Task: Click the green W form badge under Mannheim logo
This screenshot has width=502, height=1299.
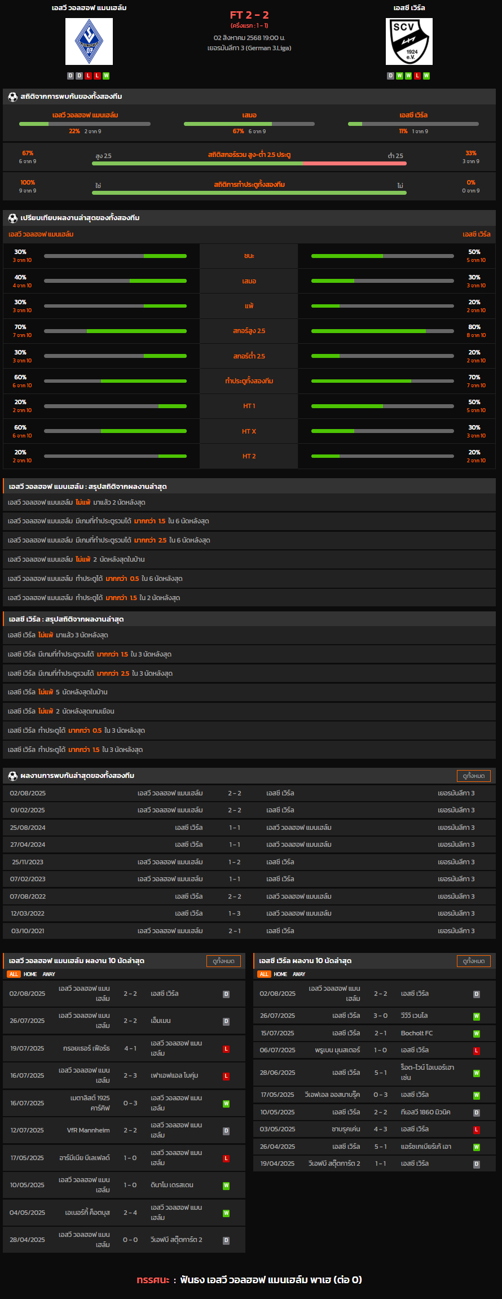Action: coord(106,76)
